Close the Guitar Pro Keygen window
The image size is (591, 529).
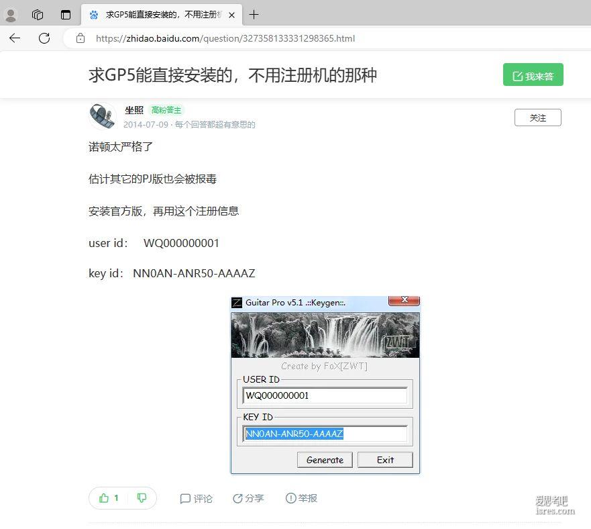coord(405,300)
